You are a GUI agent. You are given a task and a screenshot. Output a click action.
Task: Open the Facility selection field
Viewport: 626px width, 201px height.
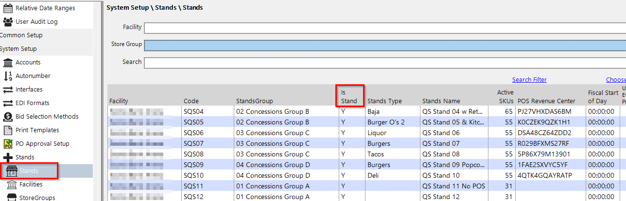(384, 28)
